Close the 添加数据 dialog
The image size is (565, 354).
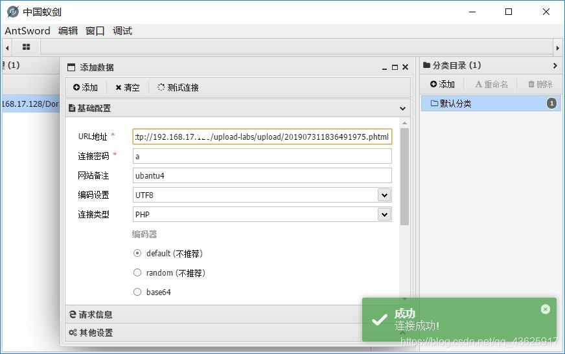tap(406, 67)
